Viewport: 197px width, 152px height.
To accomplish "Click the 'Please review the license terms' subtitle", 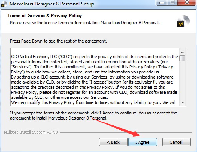I will point(85,23).
